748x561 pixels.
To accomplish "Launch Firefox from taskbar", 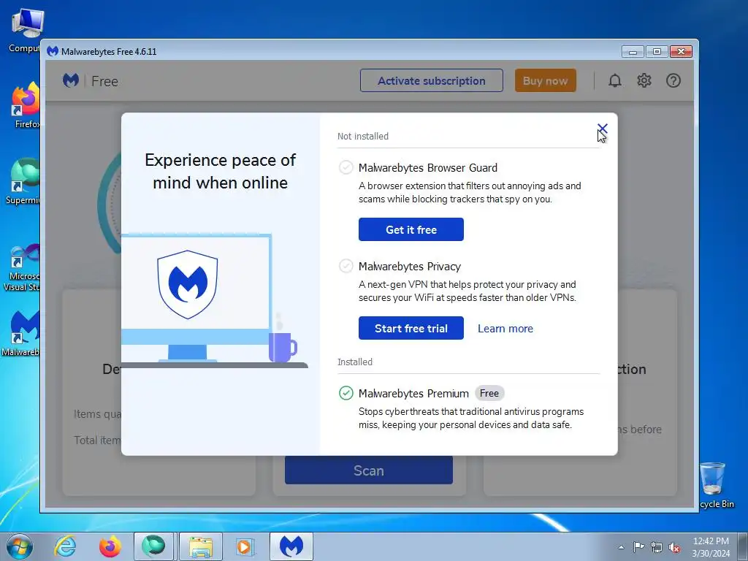I will point(110,546).
